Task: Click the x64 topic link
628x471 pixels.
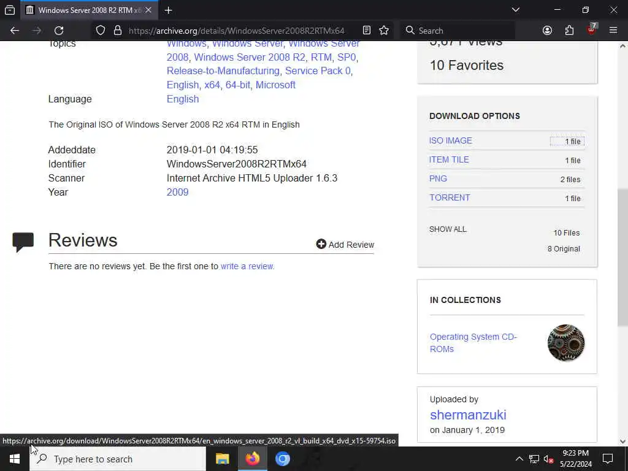Action: 212,85
